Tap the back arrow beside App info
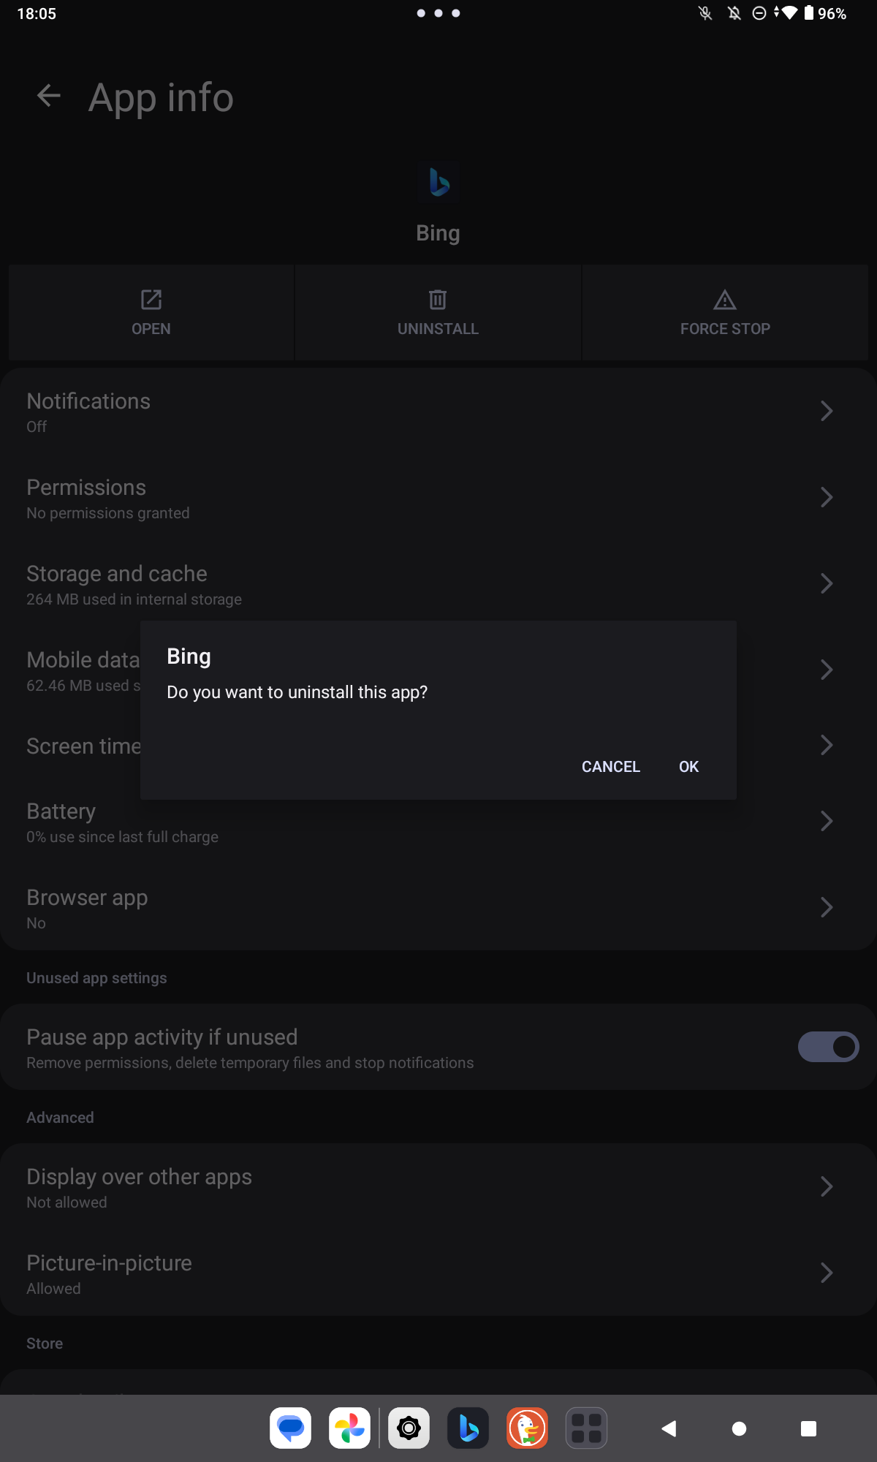Image resolution: width=877 pixels, height=1462 pixels. (x=49, y=96)
